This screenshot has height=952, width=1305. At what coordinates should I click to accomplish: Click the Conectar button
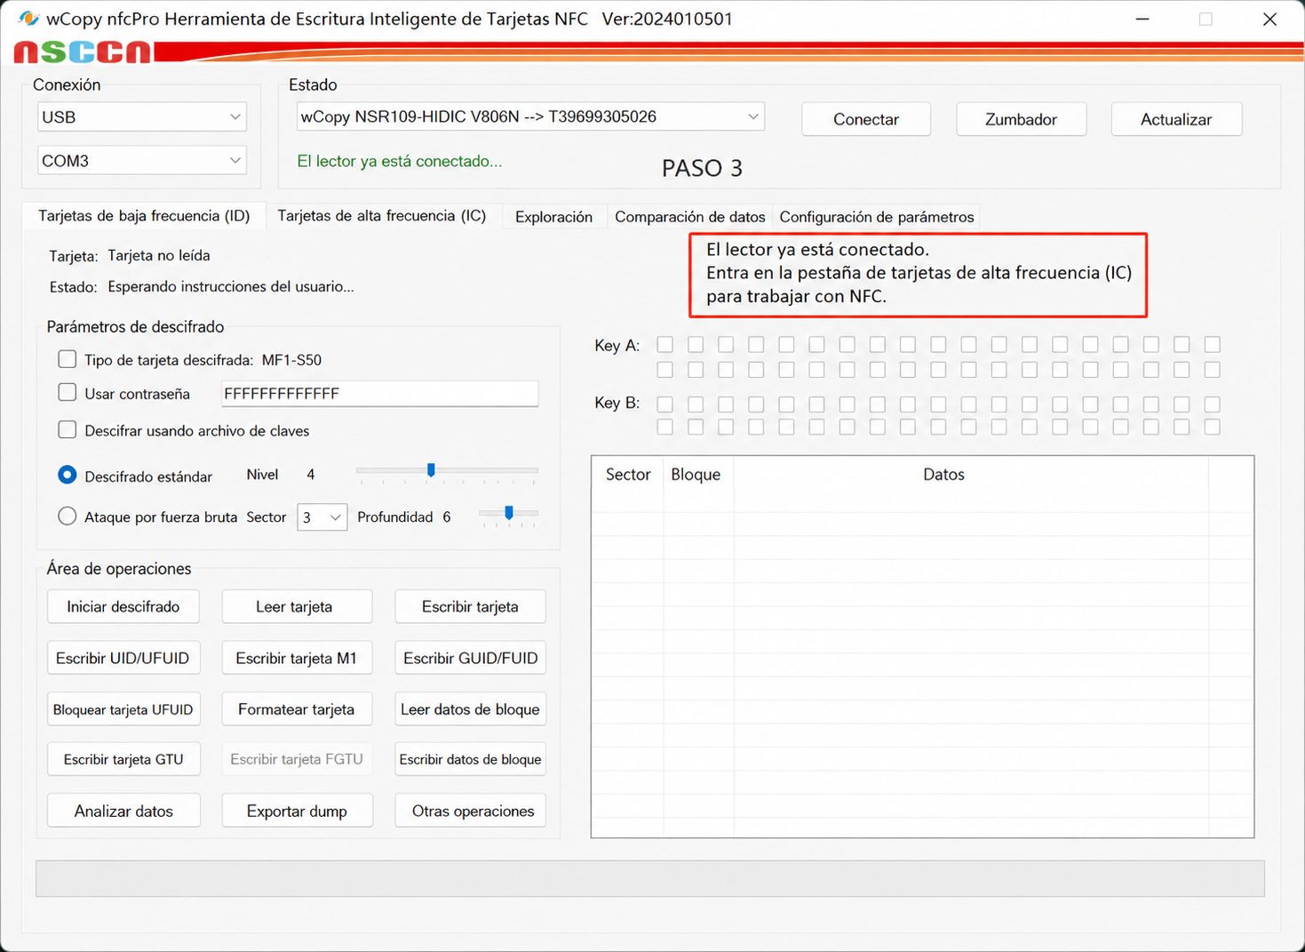click(x=866, y=119)
